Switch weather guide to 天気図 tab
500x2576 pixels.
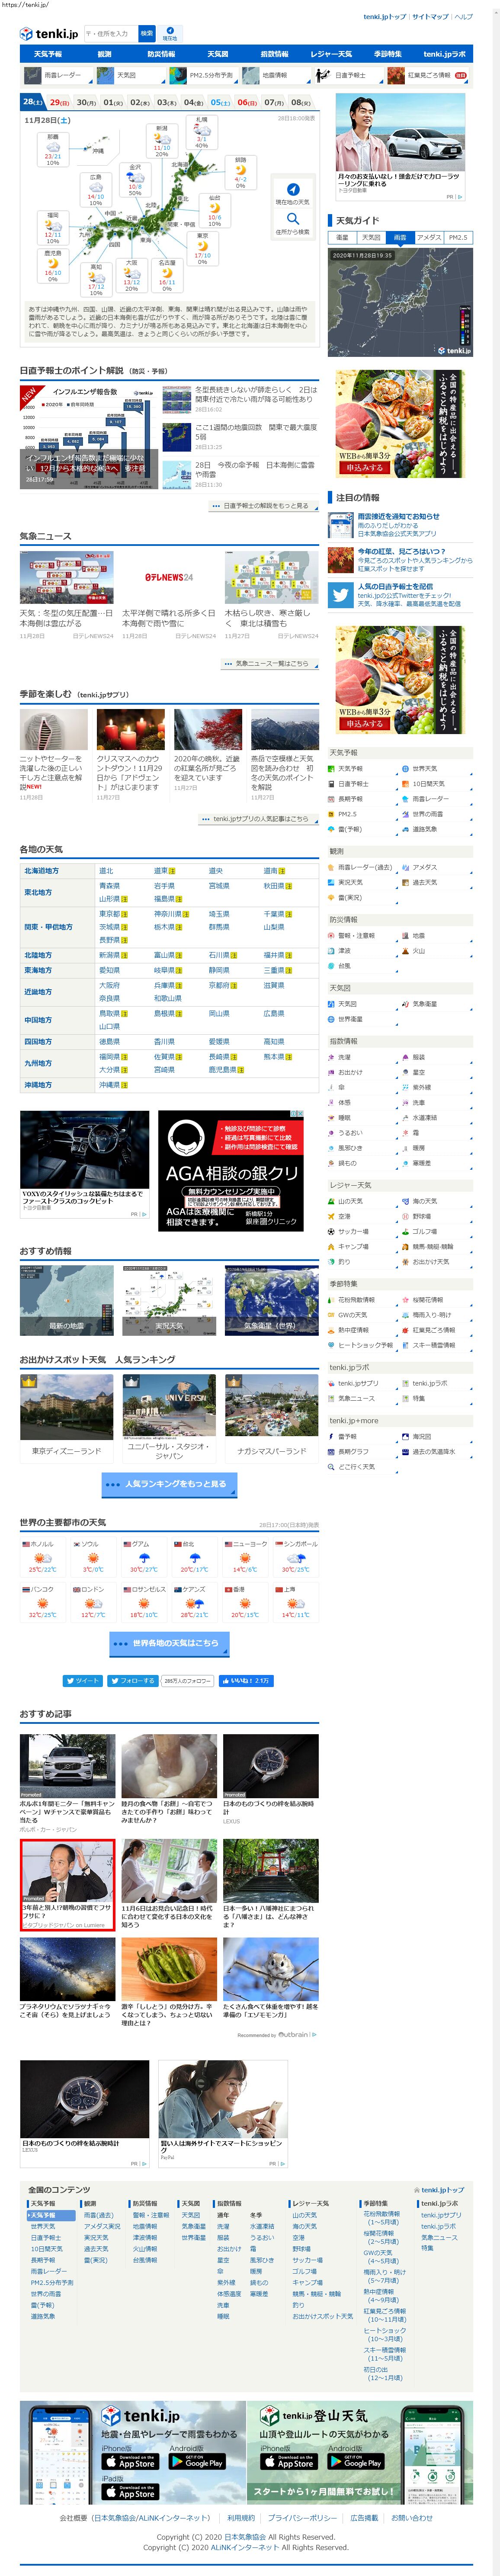(371, 238)
